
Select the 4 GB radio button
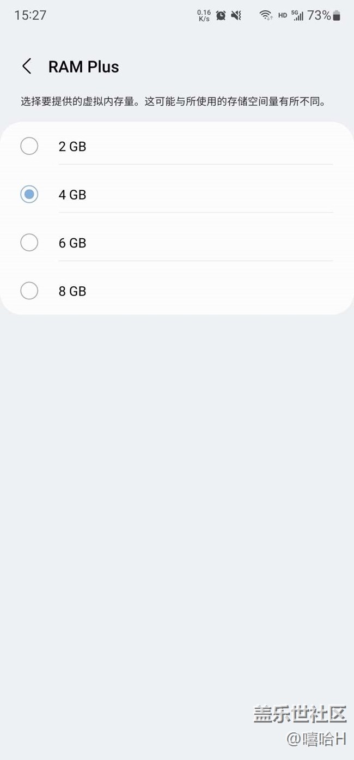(29, 194)
